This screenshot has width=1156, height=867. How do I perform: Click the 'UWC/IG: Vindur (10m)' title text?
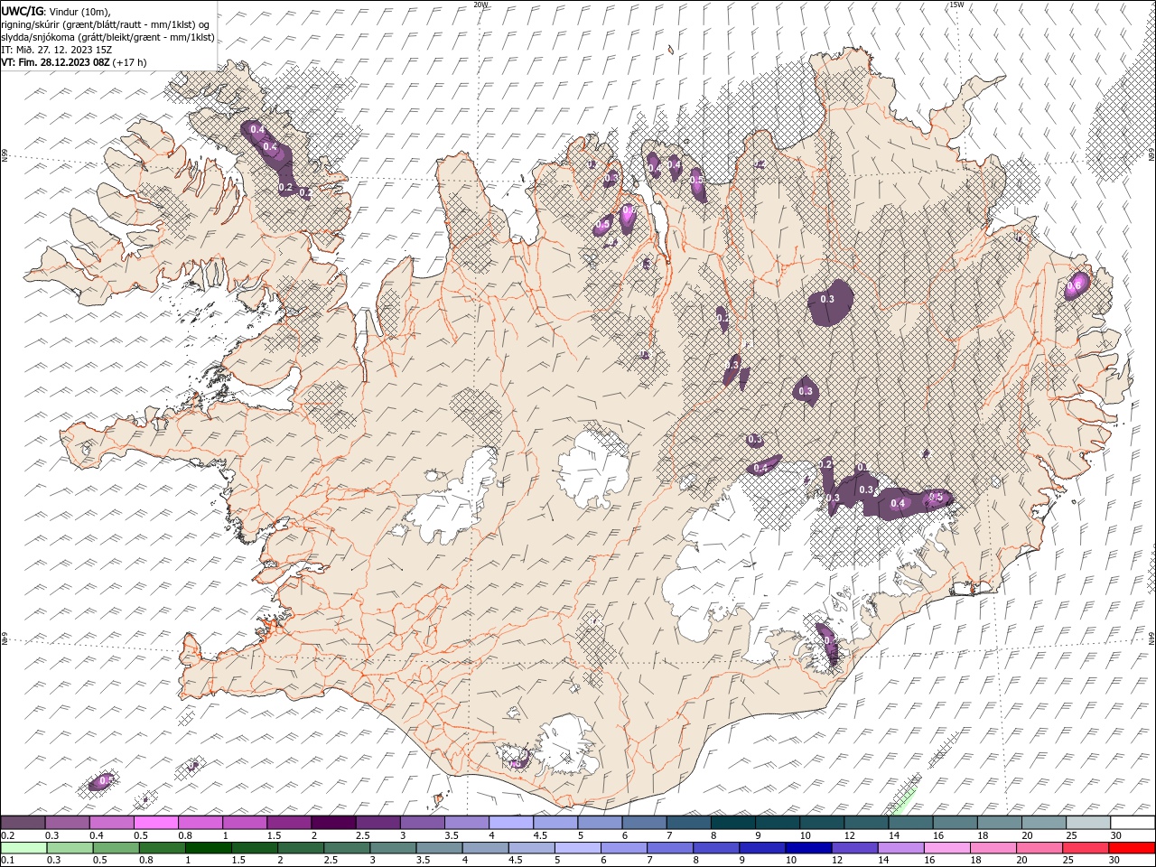[x=55, y=10]
